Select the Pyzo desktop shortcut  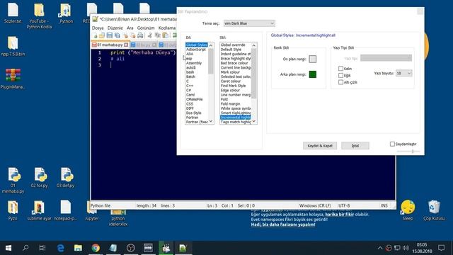point(13,210)
